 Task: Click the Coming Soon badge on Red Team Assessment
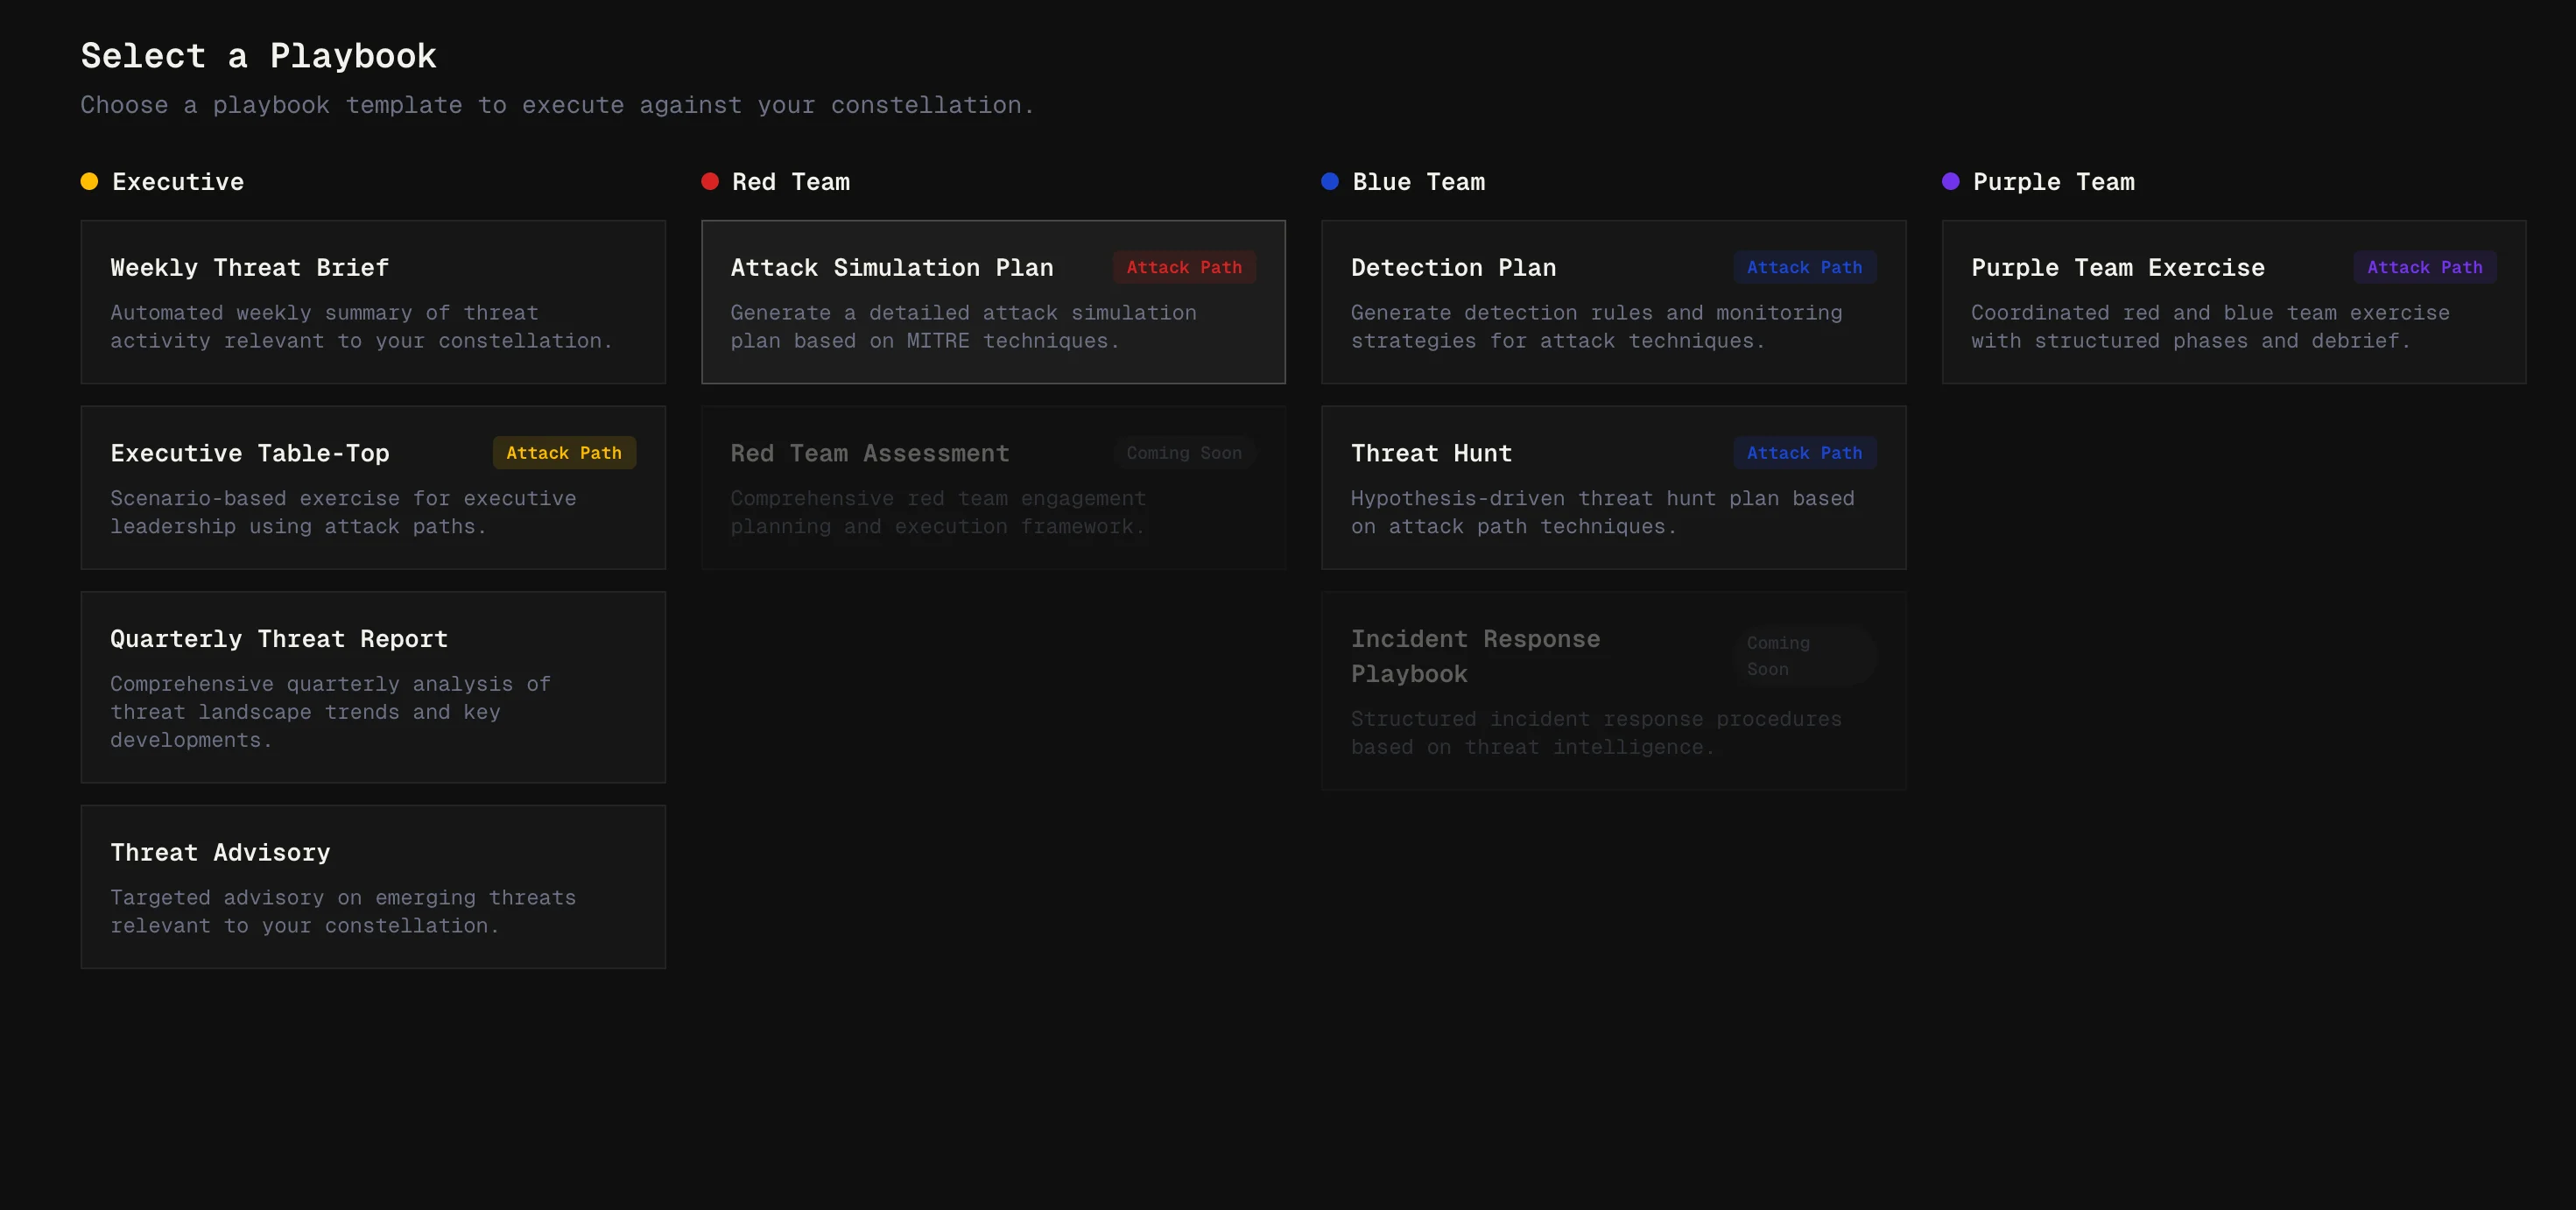click(x=1183, y=452)
